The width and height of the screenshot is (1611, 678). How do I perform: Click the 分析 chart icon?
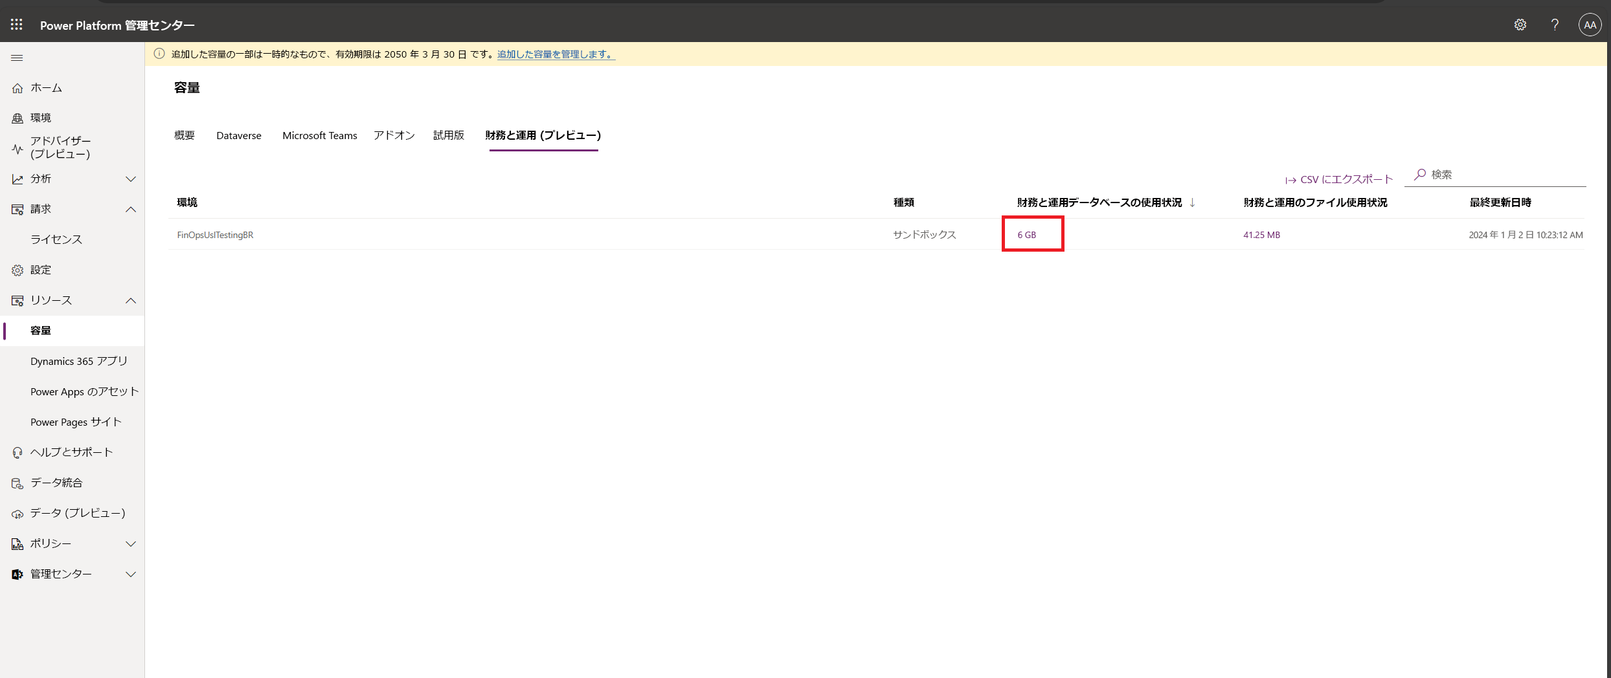point(17,179)
